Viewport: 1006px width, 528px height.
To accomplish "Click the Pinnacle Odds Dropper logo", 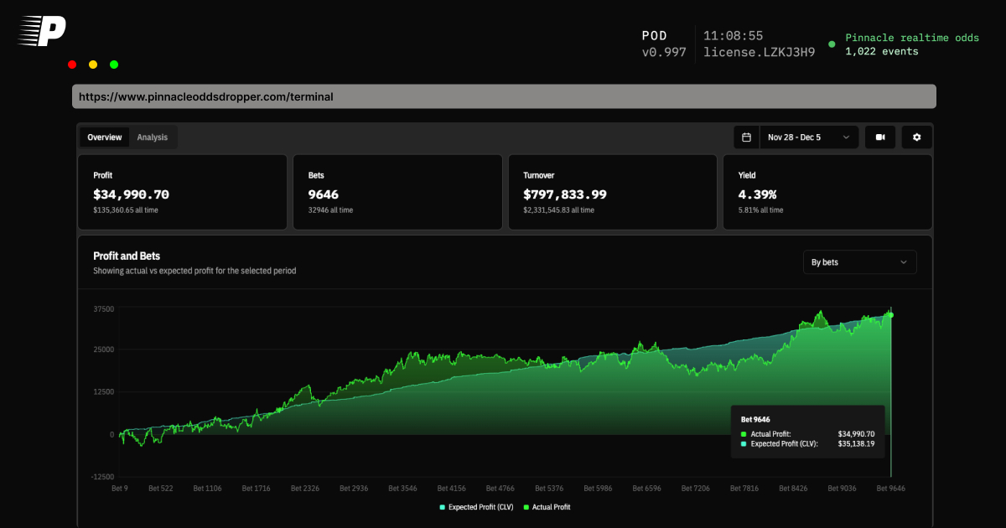I will click(42, 31).
